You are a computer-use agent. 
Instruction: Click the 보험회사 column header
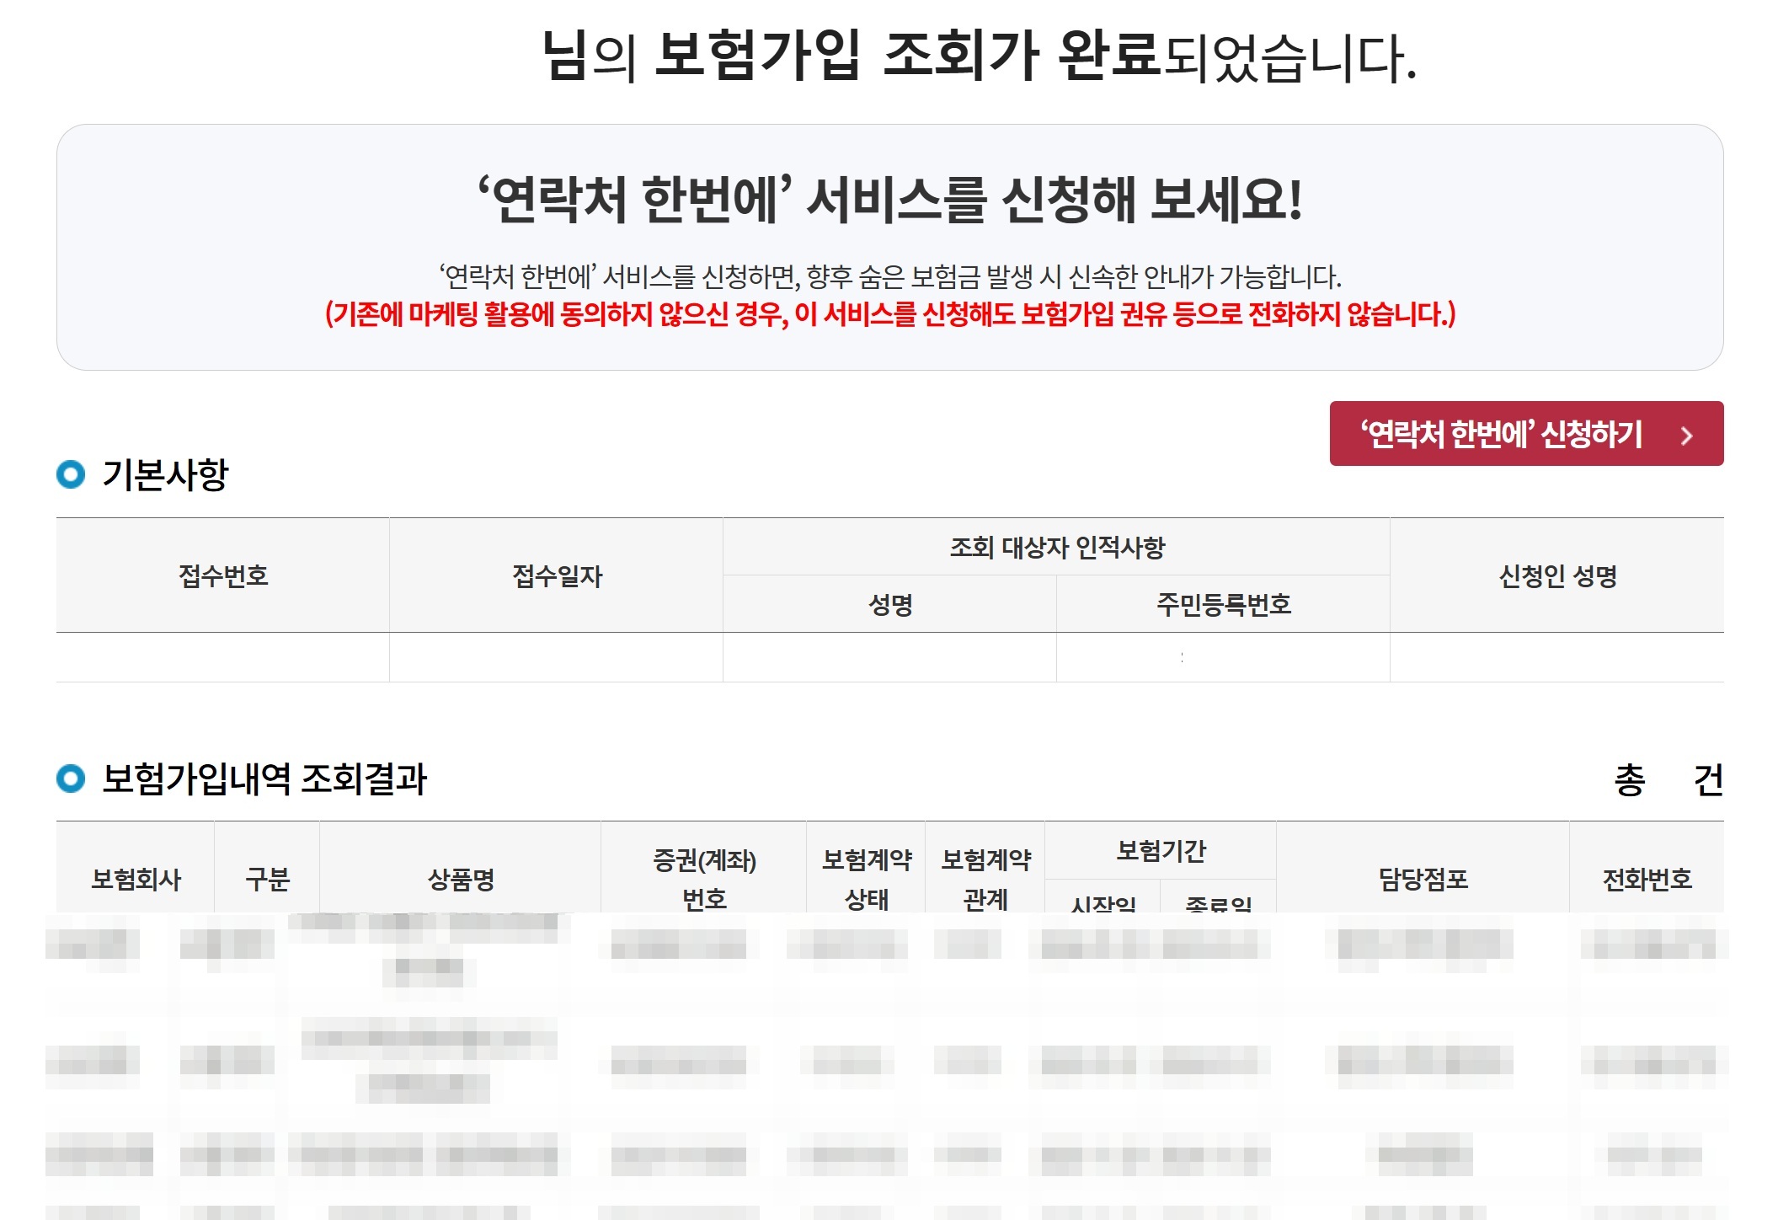click(x=136, y=879)
